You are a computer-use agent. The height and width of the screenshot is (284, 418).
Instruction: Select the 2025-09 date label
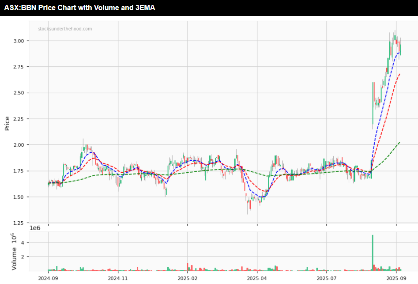[x=396, y=279]
